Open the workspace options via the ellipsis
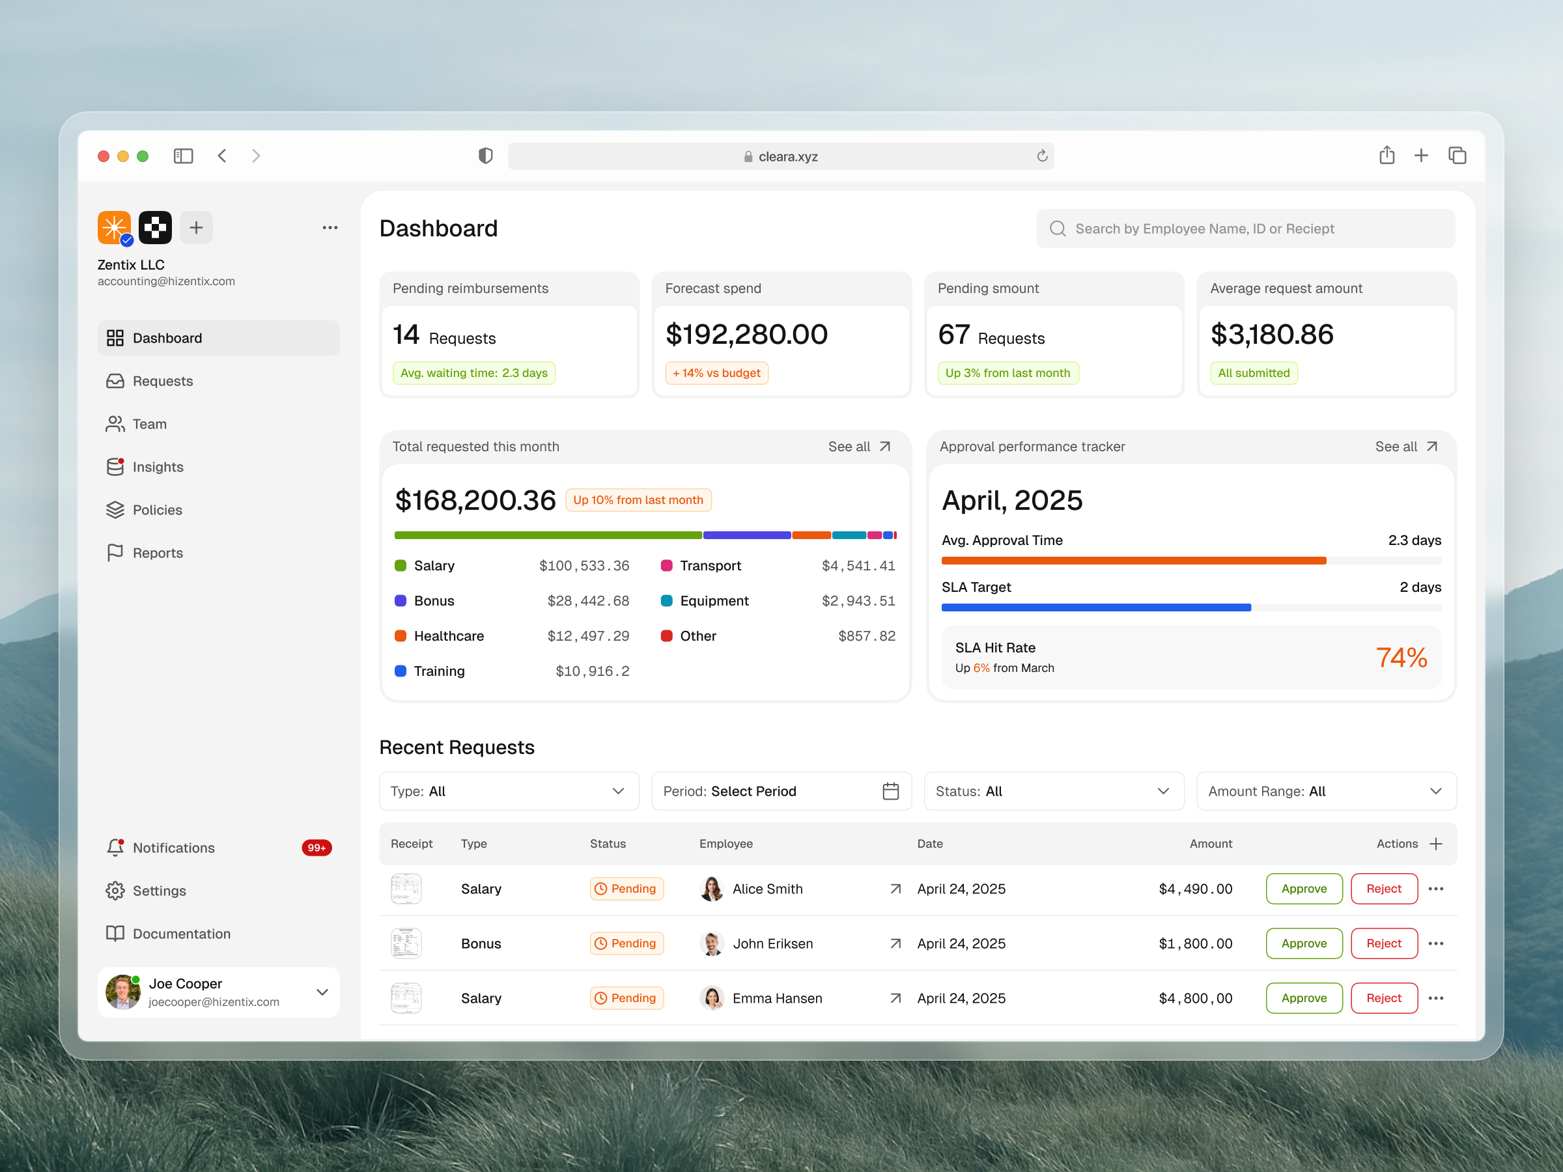Screen dimensions: 1563x1172 point(330,227)
